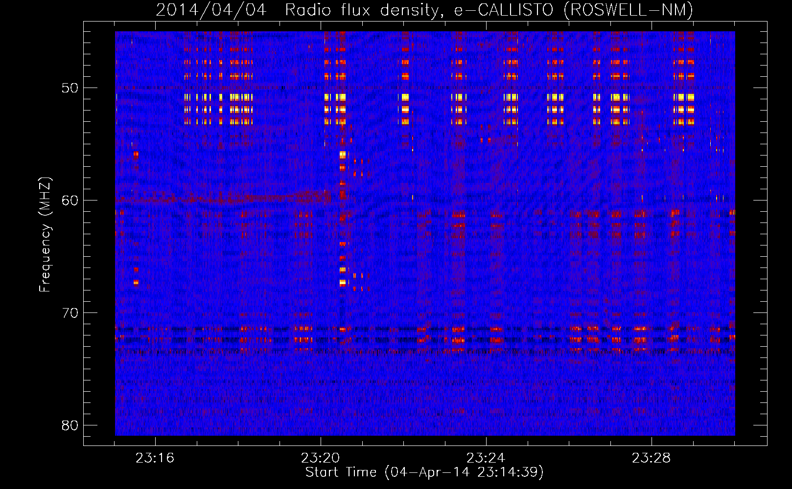
Task: Click the 70 frequency tick label
Action: pos(70,313)
